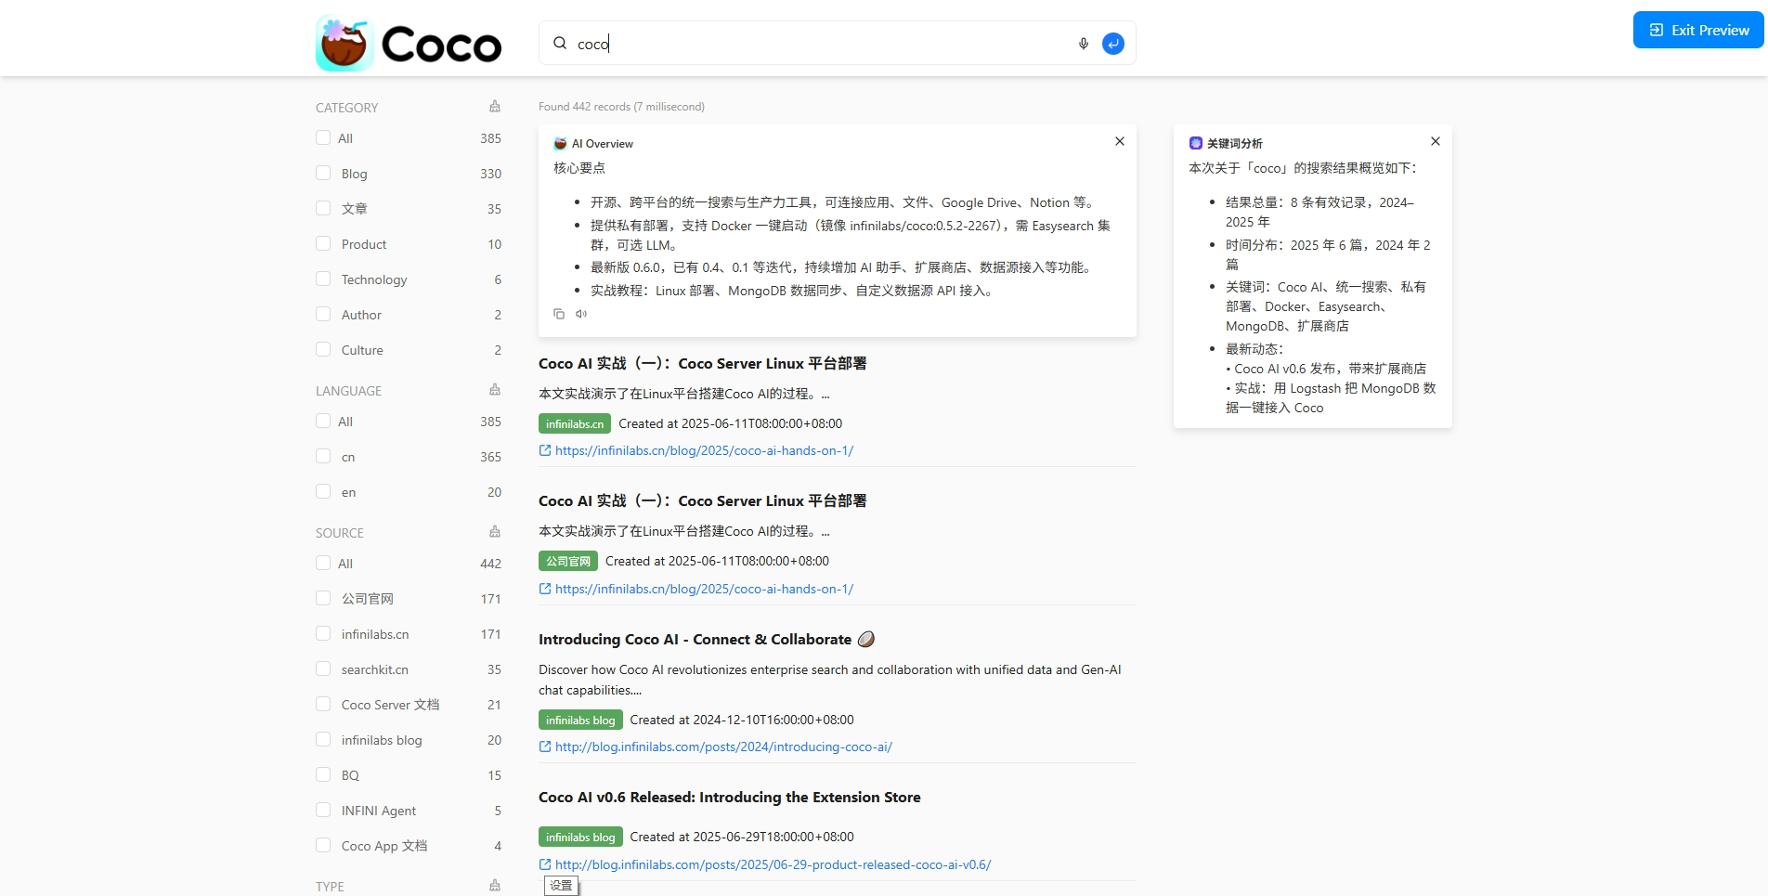The width and height of the screenshot is (1768, 896).
Task: Clear the SOURCE filter with broom icon
Action: click(x=495, y=532)
